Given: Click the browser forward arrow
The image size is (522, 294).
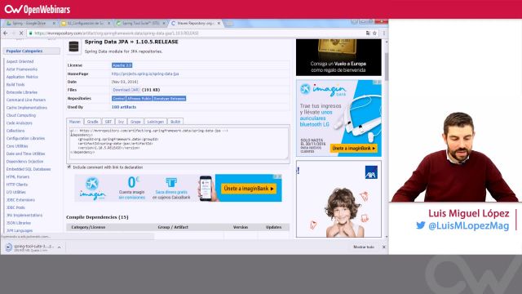Looking at the screenshot, I should click(x=13, y=33).
